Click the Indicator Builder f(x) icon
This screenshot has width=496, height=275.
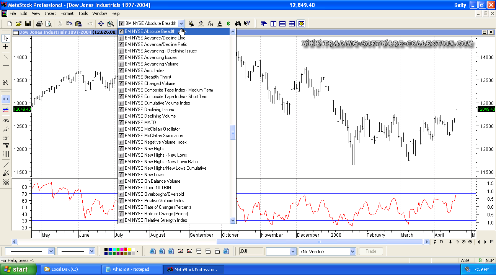click(x=210, y=24)
